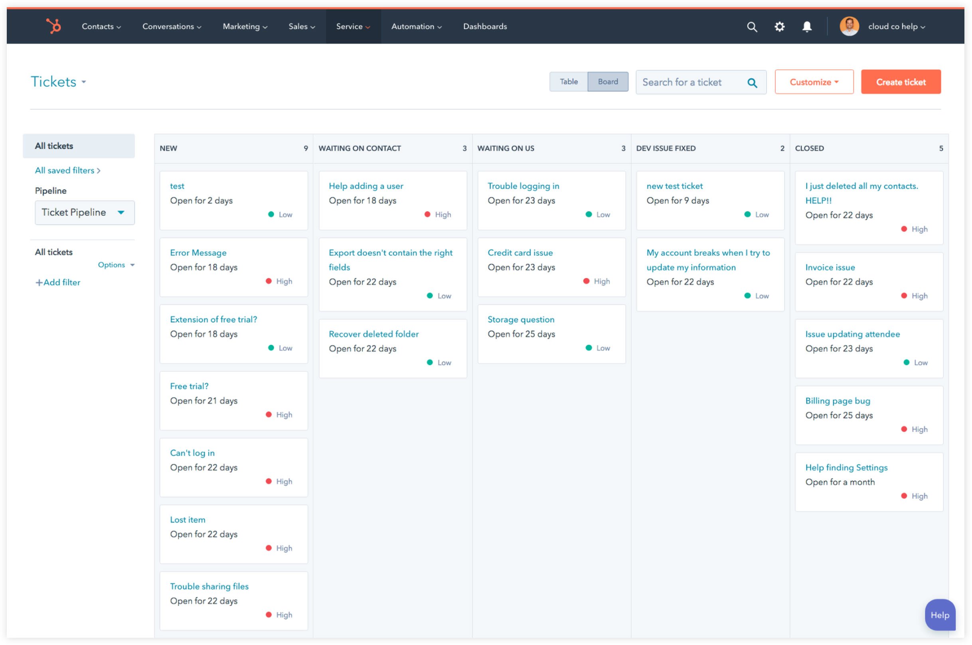Viewport: 972px width, 645px height.
Task: Open the Service menu
Action: tap(353, 27)
